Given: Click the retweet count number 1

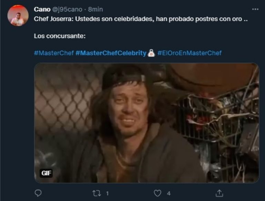Looking at the screenshot, I should click(107, 193).
